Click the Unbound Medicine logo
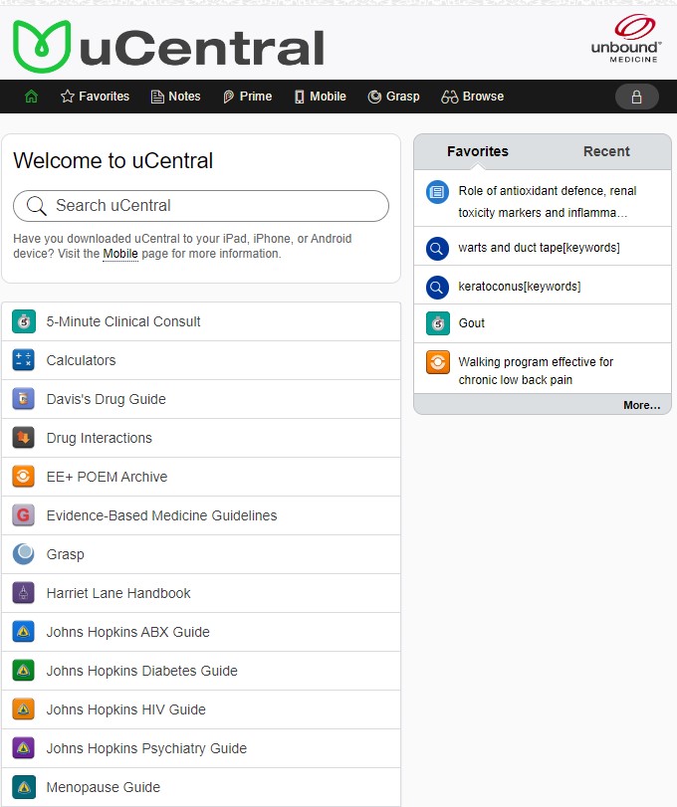The image size is (677, 807). click(625, 40)
